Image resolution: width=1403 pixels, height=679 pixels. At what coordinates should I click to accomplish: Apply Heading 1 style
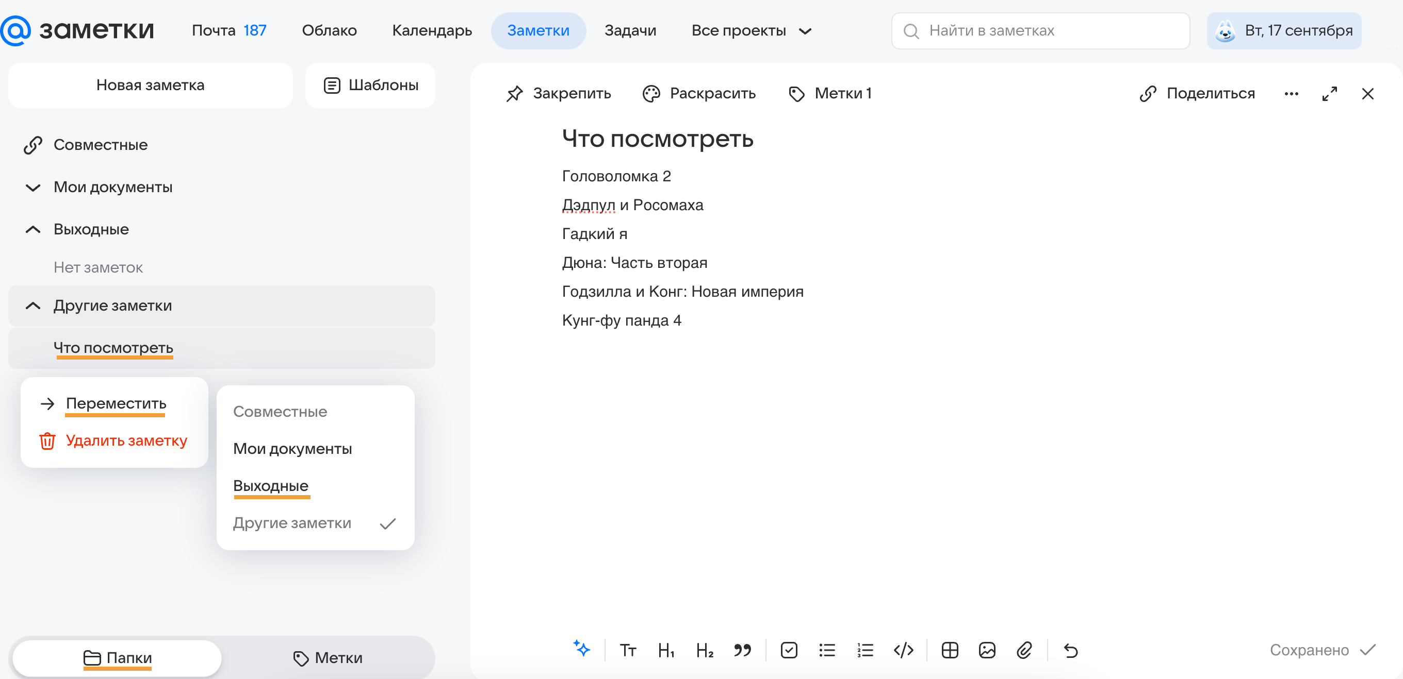coord(666,650)
